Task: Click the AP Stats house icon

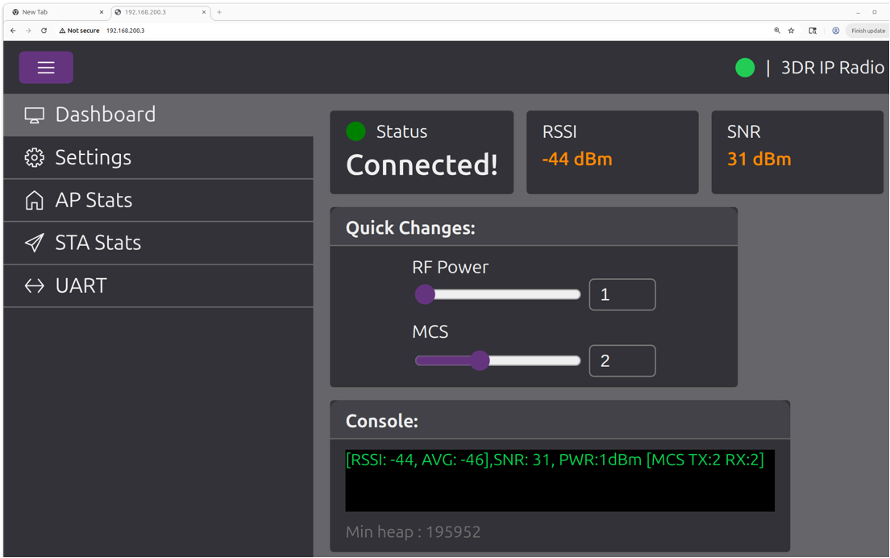Action: pos(34,200)
